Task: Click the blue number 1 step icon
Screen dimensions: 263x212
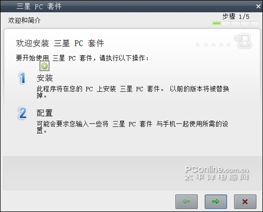Action: pos(23,78)
